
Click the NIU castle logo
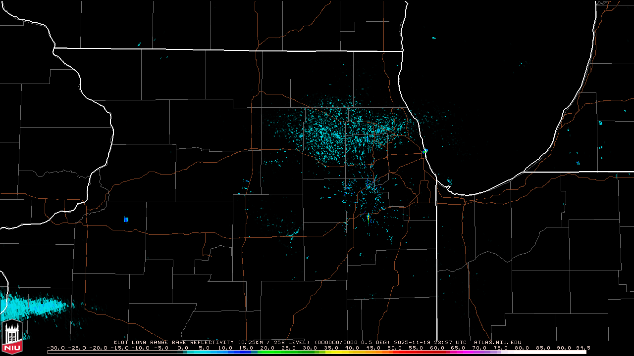click(x=12, y=336)
